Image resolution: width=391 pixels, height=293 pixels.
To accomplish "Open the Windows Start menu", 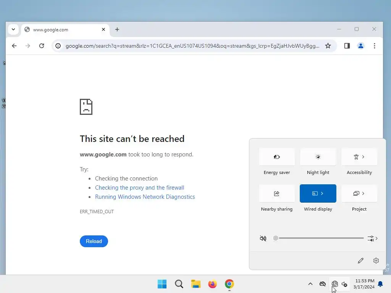I will pyautogui.click(x=162, y=284).
